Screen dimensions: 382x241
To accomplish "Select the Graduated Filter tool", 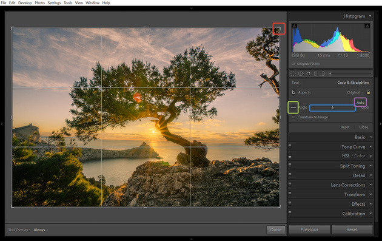I will [x=315, y=73].
